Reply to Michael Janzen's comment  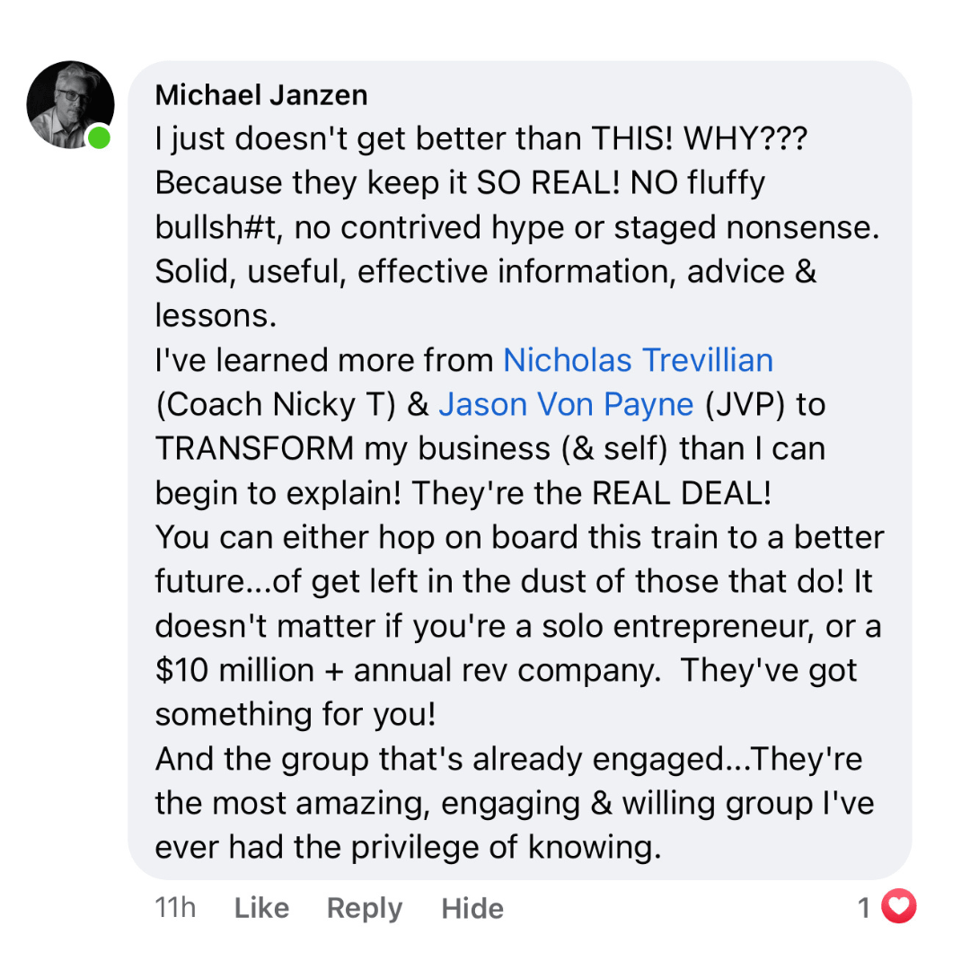coord(364,908)
